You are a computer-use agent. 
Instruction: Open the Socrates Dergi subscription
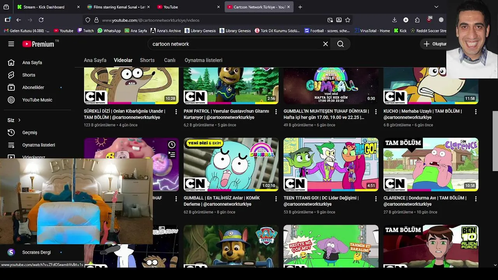pos(37,252)
